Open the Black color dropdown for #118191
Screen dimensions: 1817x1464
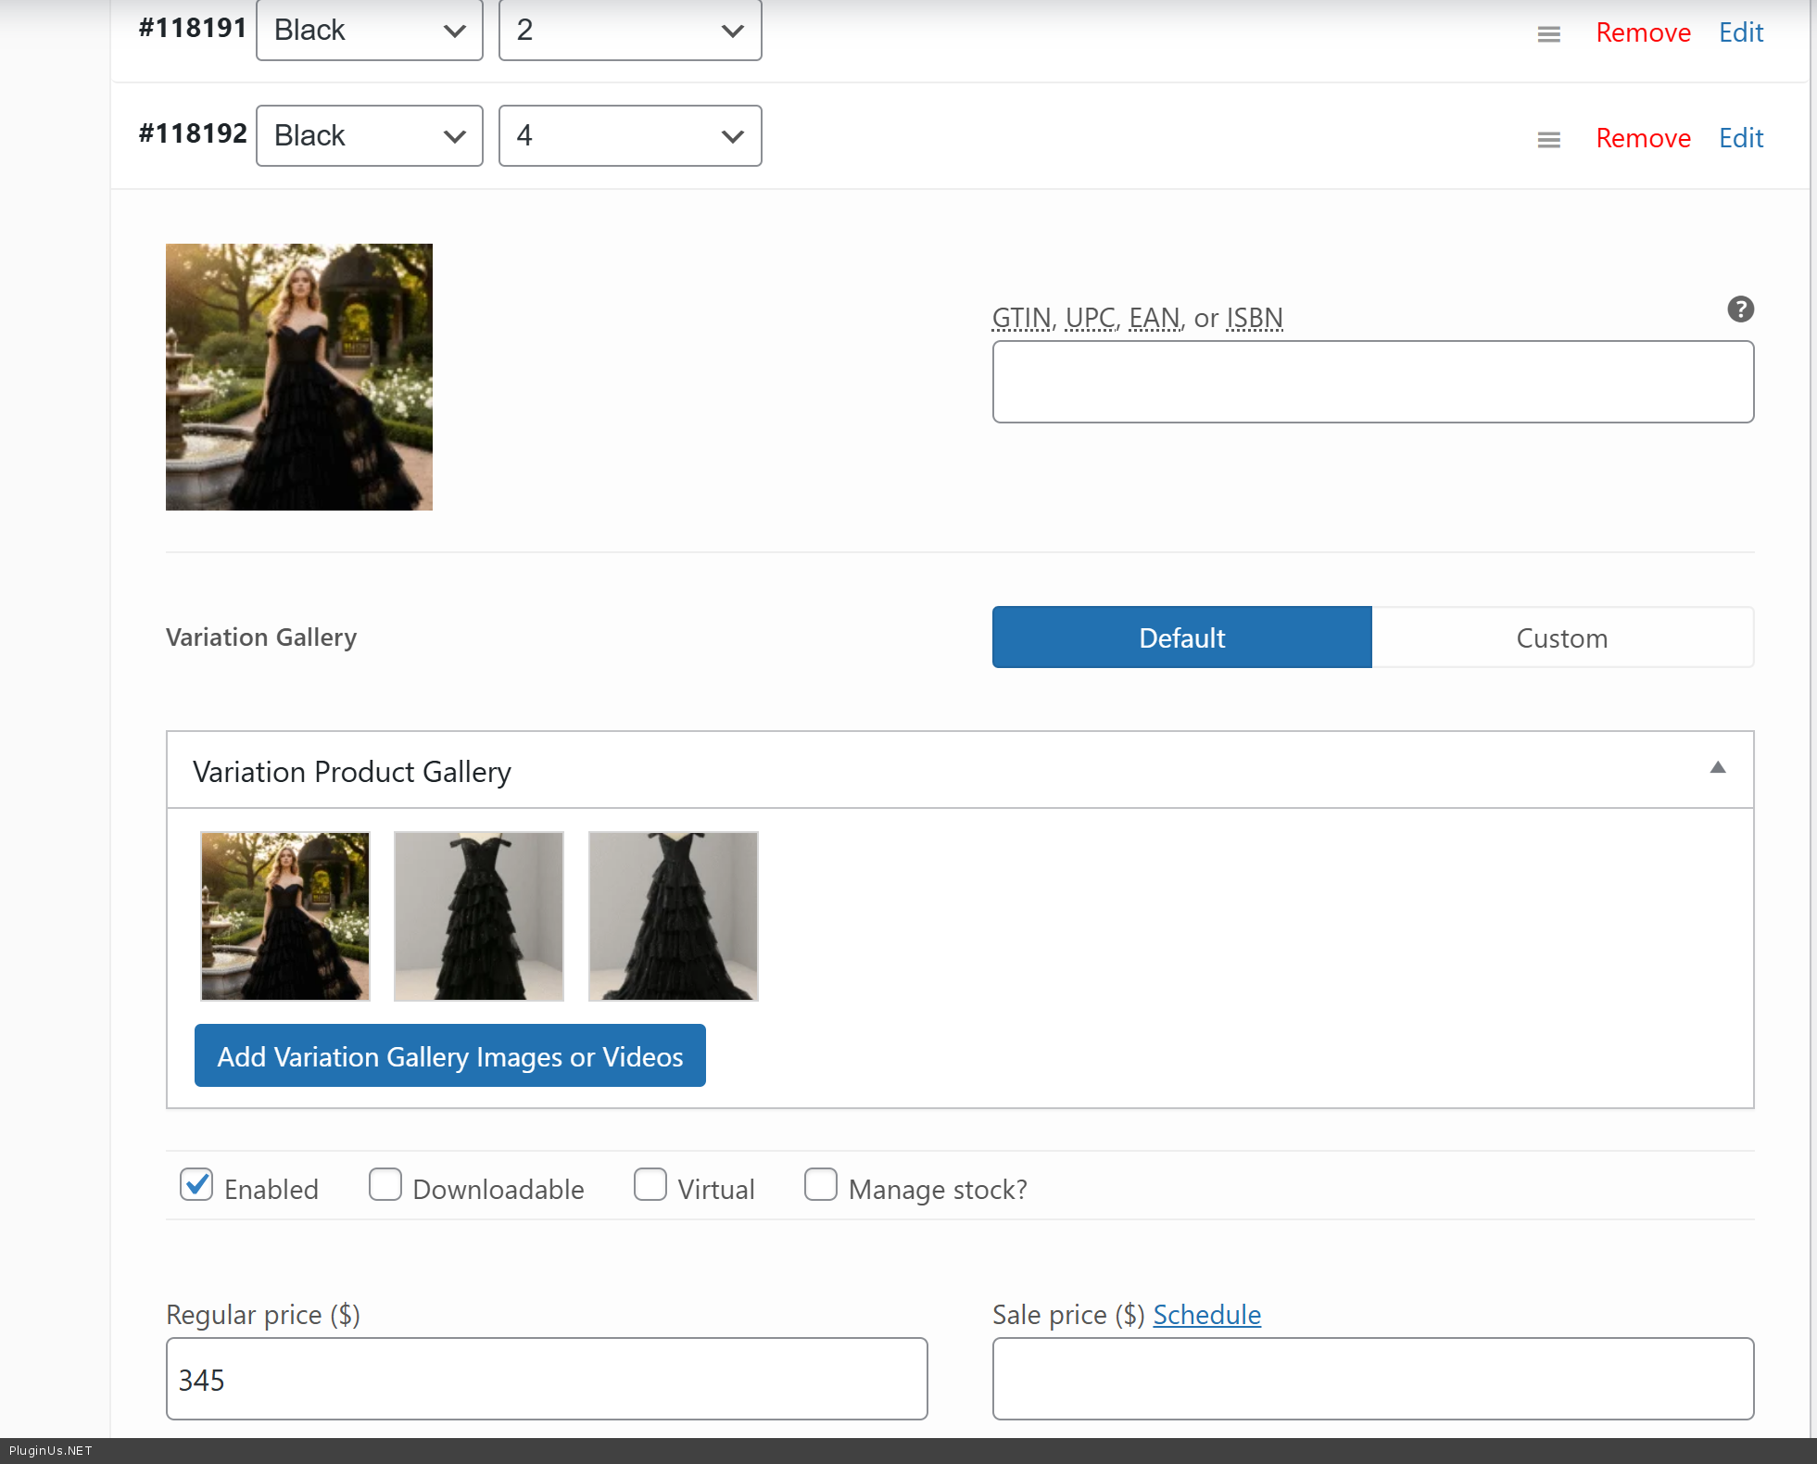click(x=369, y=31)
